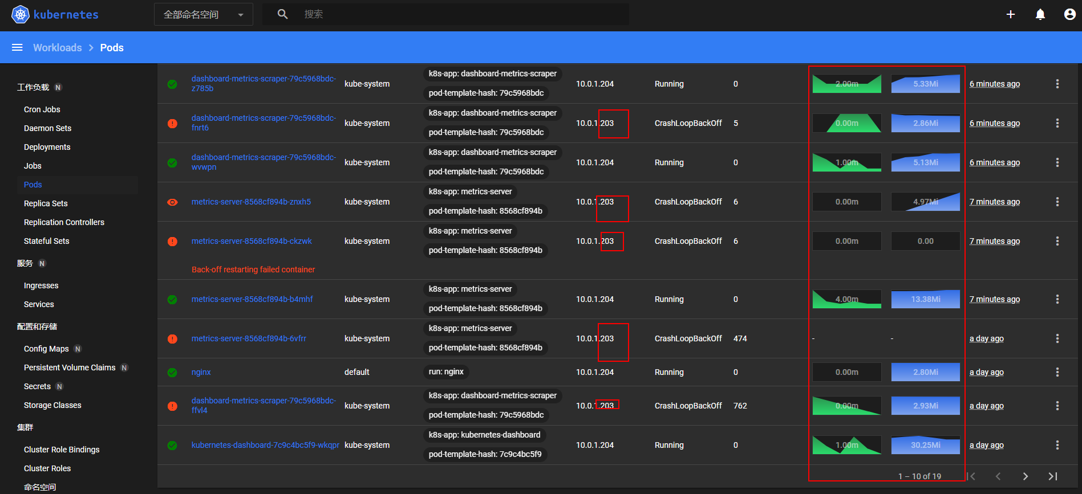Viewport: 1082px width, 494px height.
Task: Open actions menu for kubernetes-dashboard-7c9c4bc5f9-wkqpr
Action: click(1057, 445)
